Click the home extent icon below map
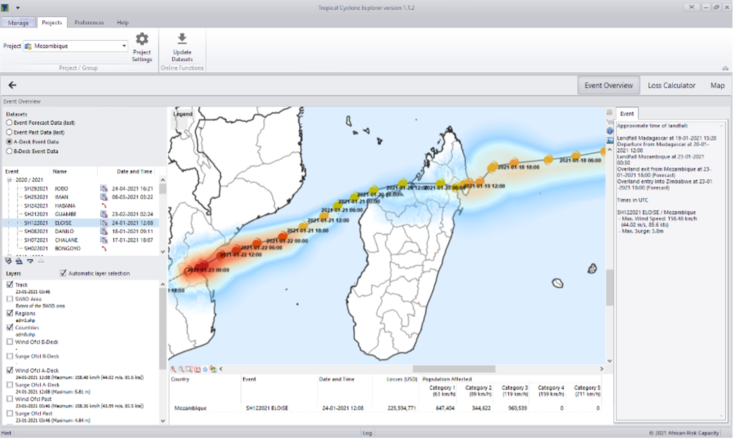This screenshot has height=440, width=735. (x=205, y=369)
